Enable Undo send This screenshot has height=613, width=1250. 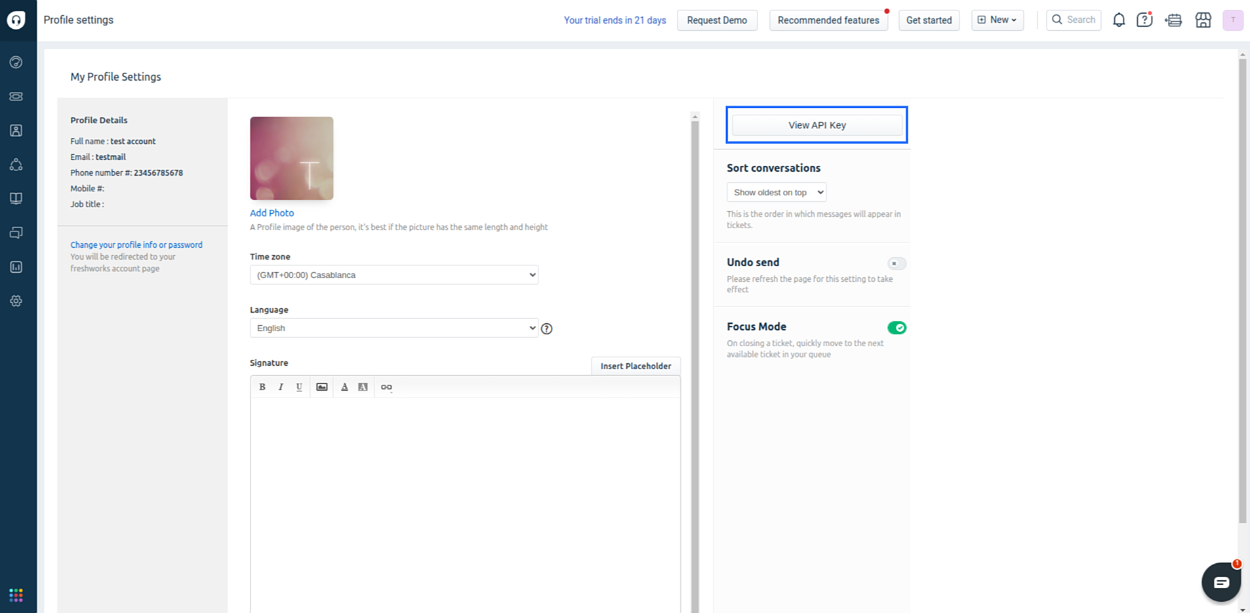[896, 263]
